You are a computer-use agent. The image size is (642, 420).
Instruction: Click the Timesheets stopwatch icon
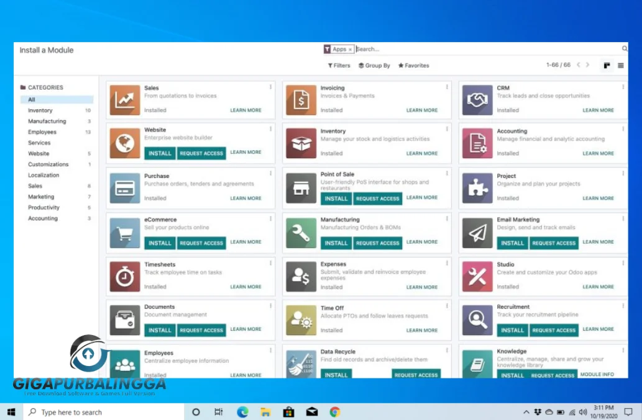[x=125, y=277]
